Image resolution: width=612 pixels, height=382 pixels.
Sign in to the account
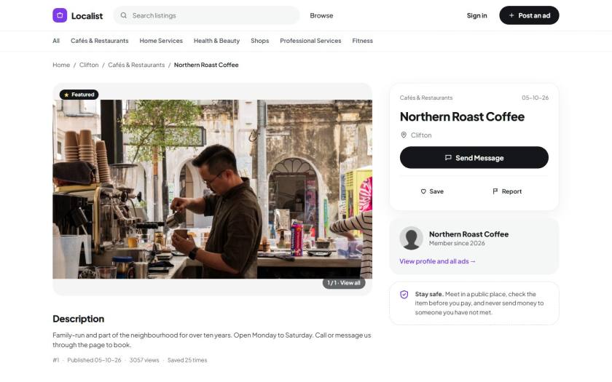[476, 15]
